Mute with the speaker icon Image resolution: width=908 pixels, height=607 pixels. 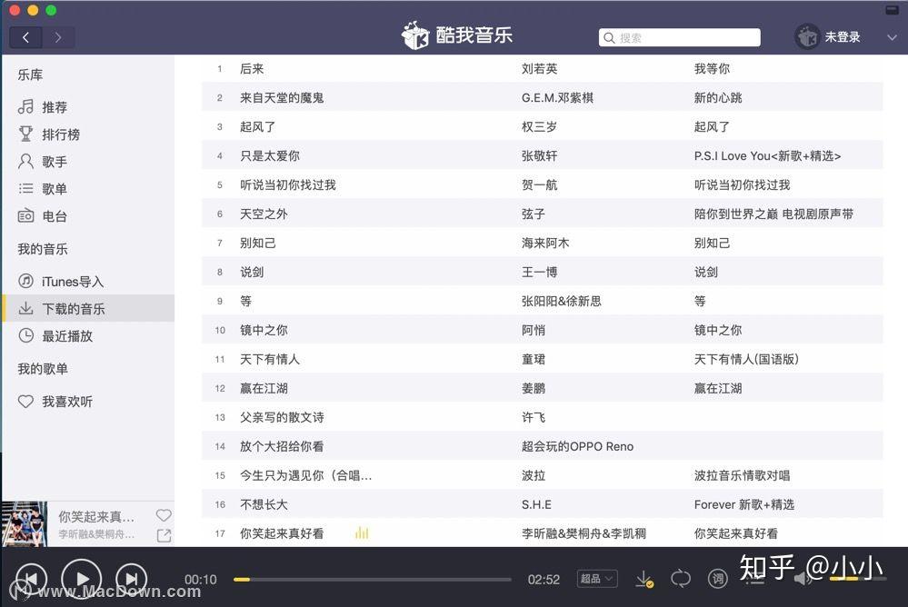point(802,579)
